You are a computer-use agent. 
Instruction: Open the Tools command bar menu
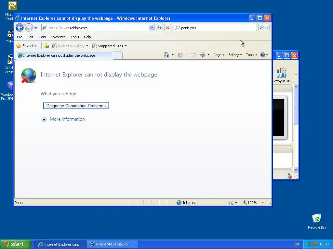pos(251,55)
